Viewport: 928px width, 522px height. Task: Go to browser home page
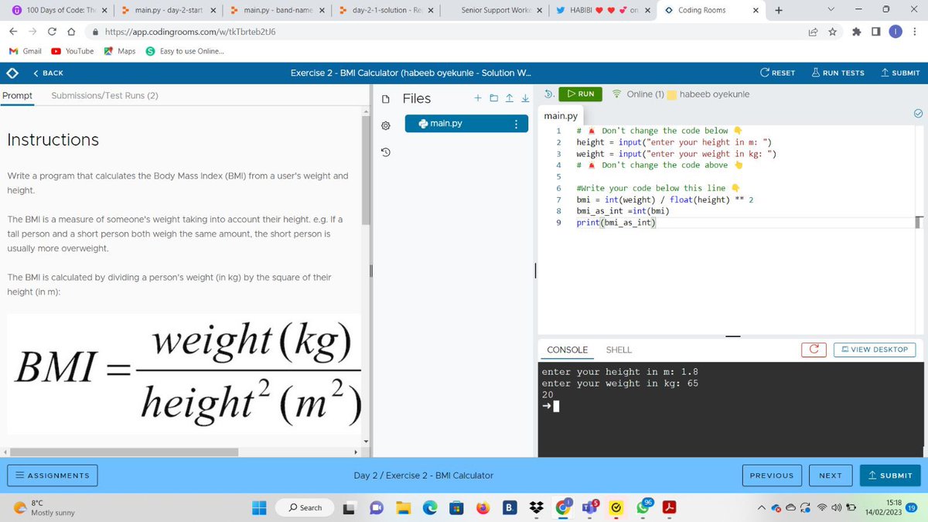(70, 32)
